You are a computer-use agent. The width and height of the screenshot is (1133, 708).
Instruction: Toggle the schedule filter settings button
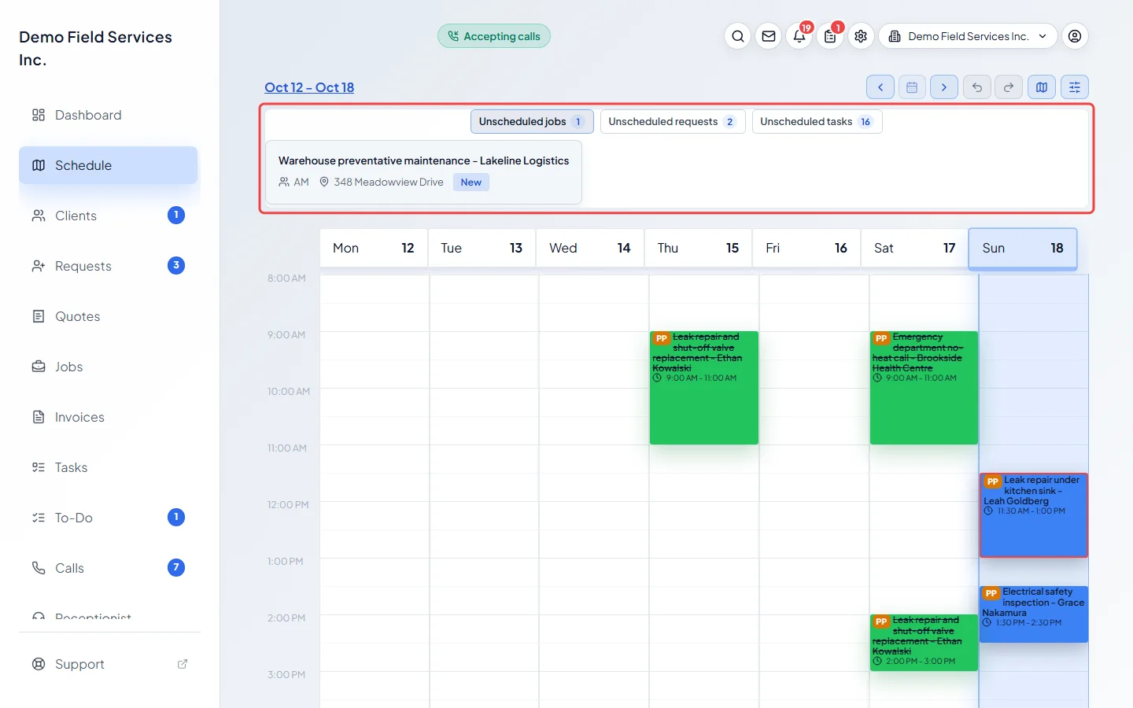click(x=1075, y=87)
